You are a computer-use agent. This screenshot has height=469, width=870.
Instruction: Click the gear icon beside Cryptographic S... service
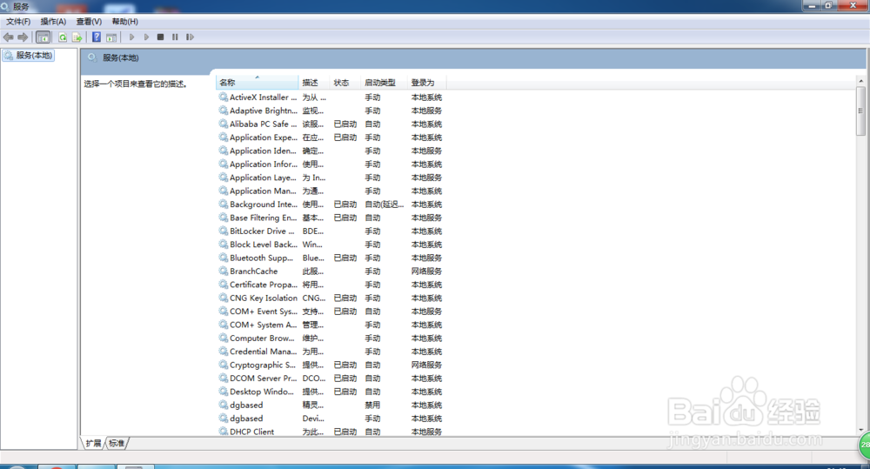pos(223,365)
